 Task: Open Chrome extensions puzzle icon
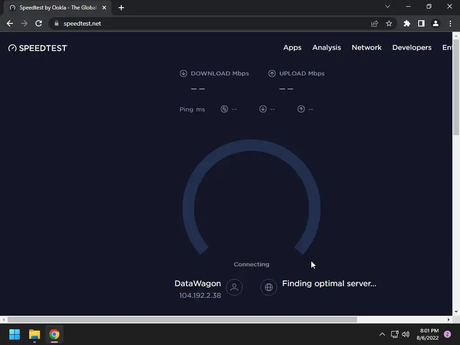pos(407,23)
